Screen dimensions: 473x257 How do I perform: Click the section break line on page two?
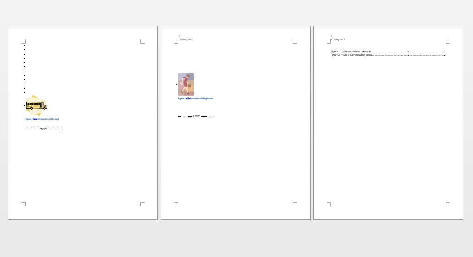tap(196, 116)
